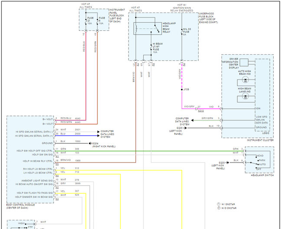
Task: Click the High Beam Lamp indicator LED symbol
Action: (245, 96)
